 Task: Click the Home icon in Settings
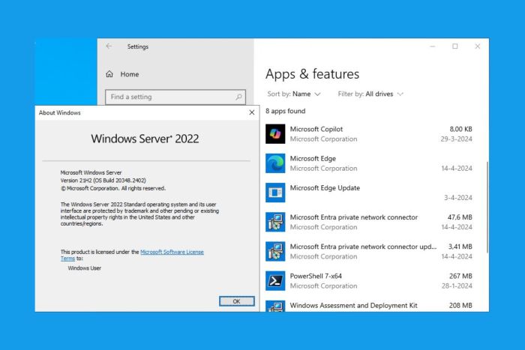[109, 74]
